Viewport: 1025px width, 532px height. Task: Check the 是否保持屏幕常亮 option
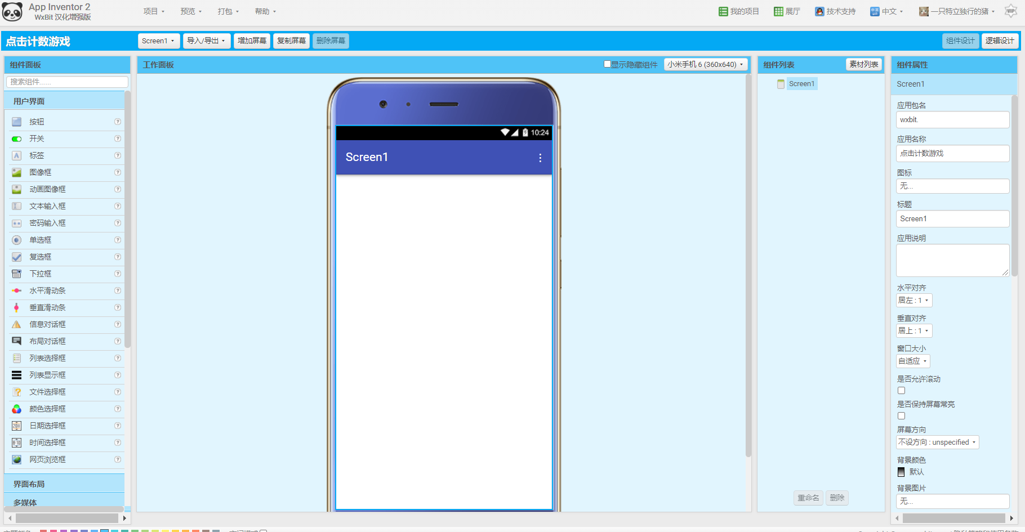tap(901, 415)
